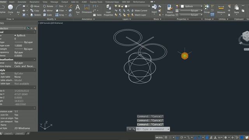Expand the Groups panel
Viewport: 249px width, 140px height.
(x=209, y=19)
